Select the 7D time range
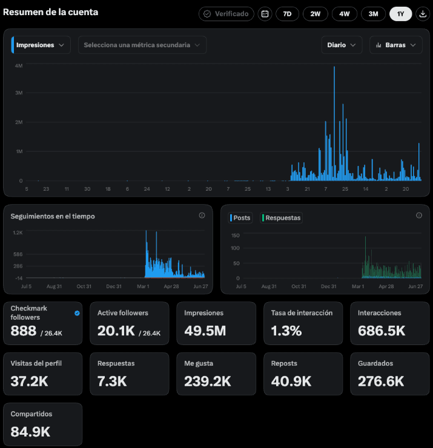Screen dimensions: 433x448 click(287, 14)
